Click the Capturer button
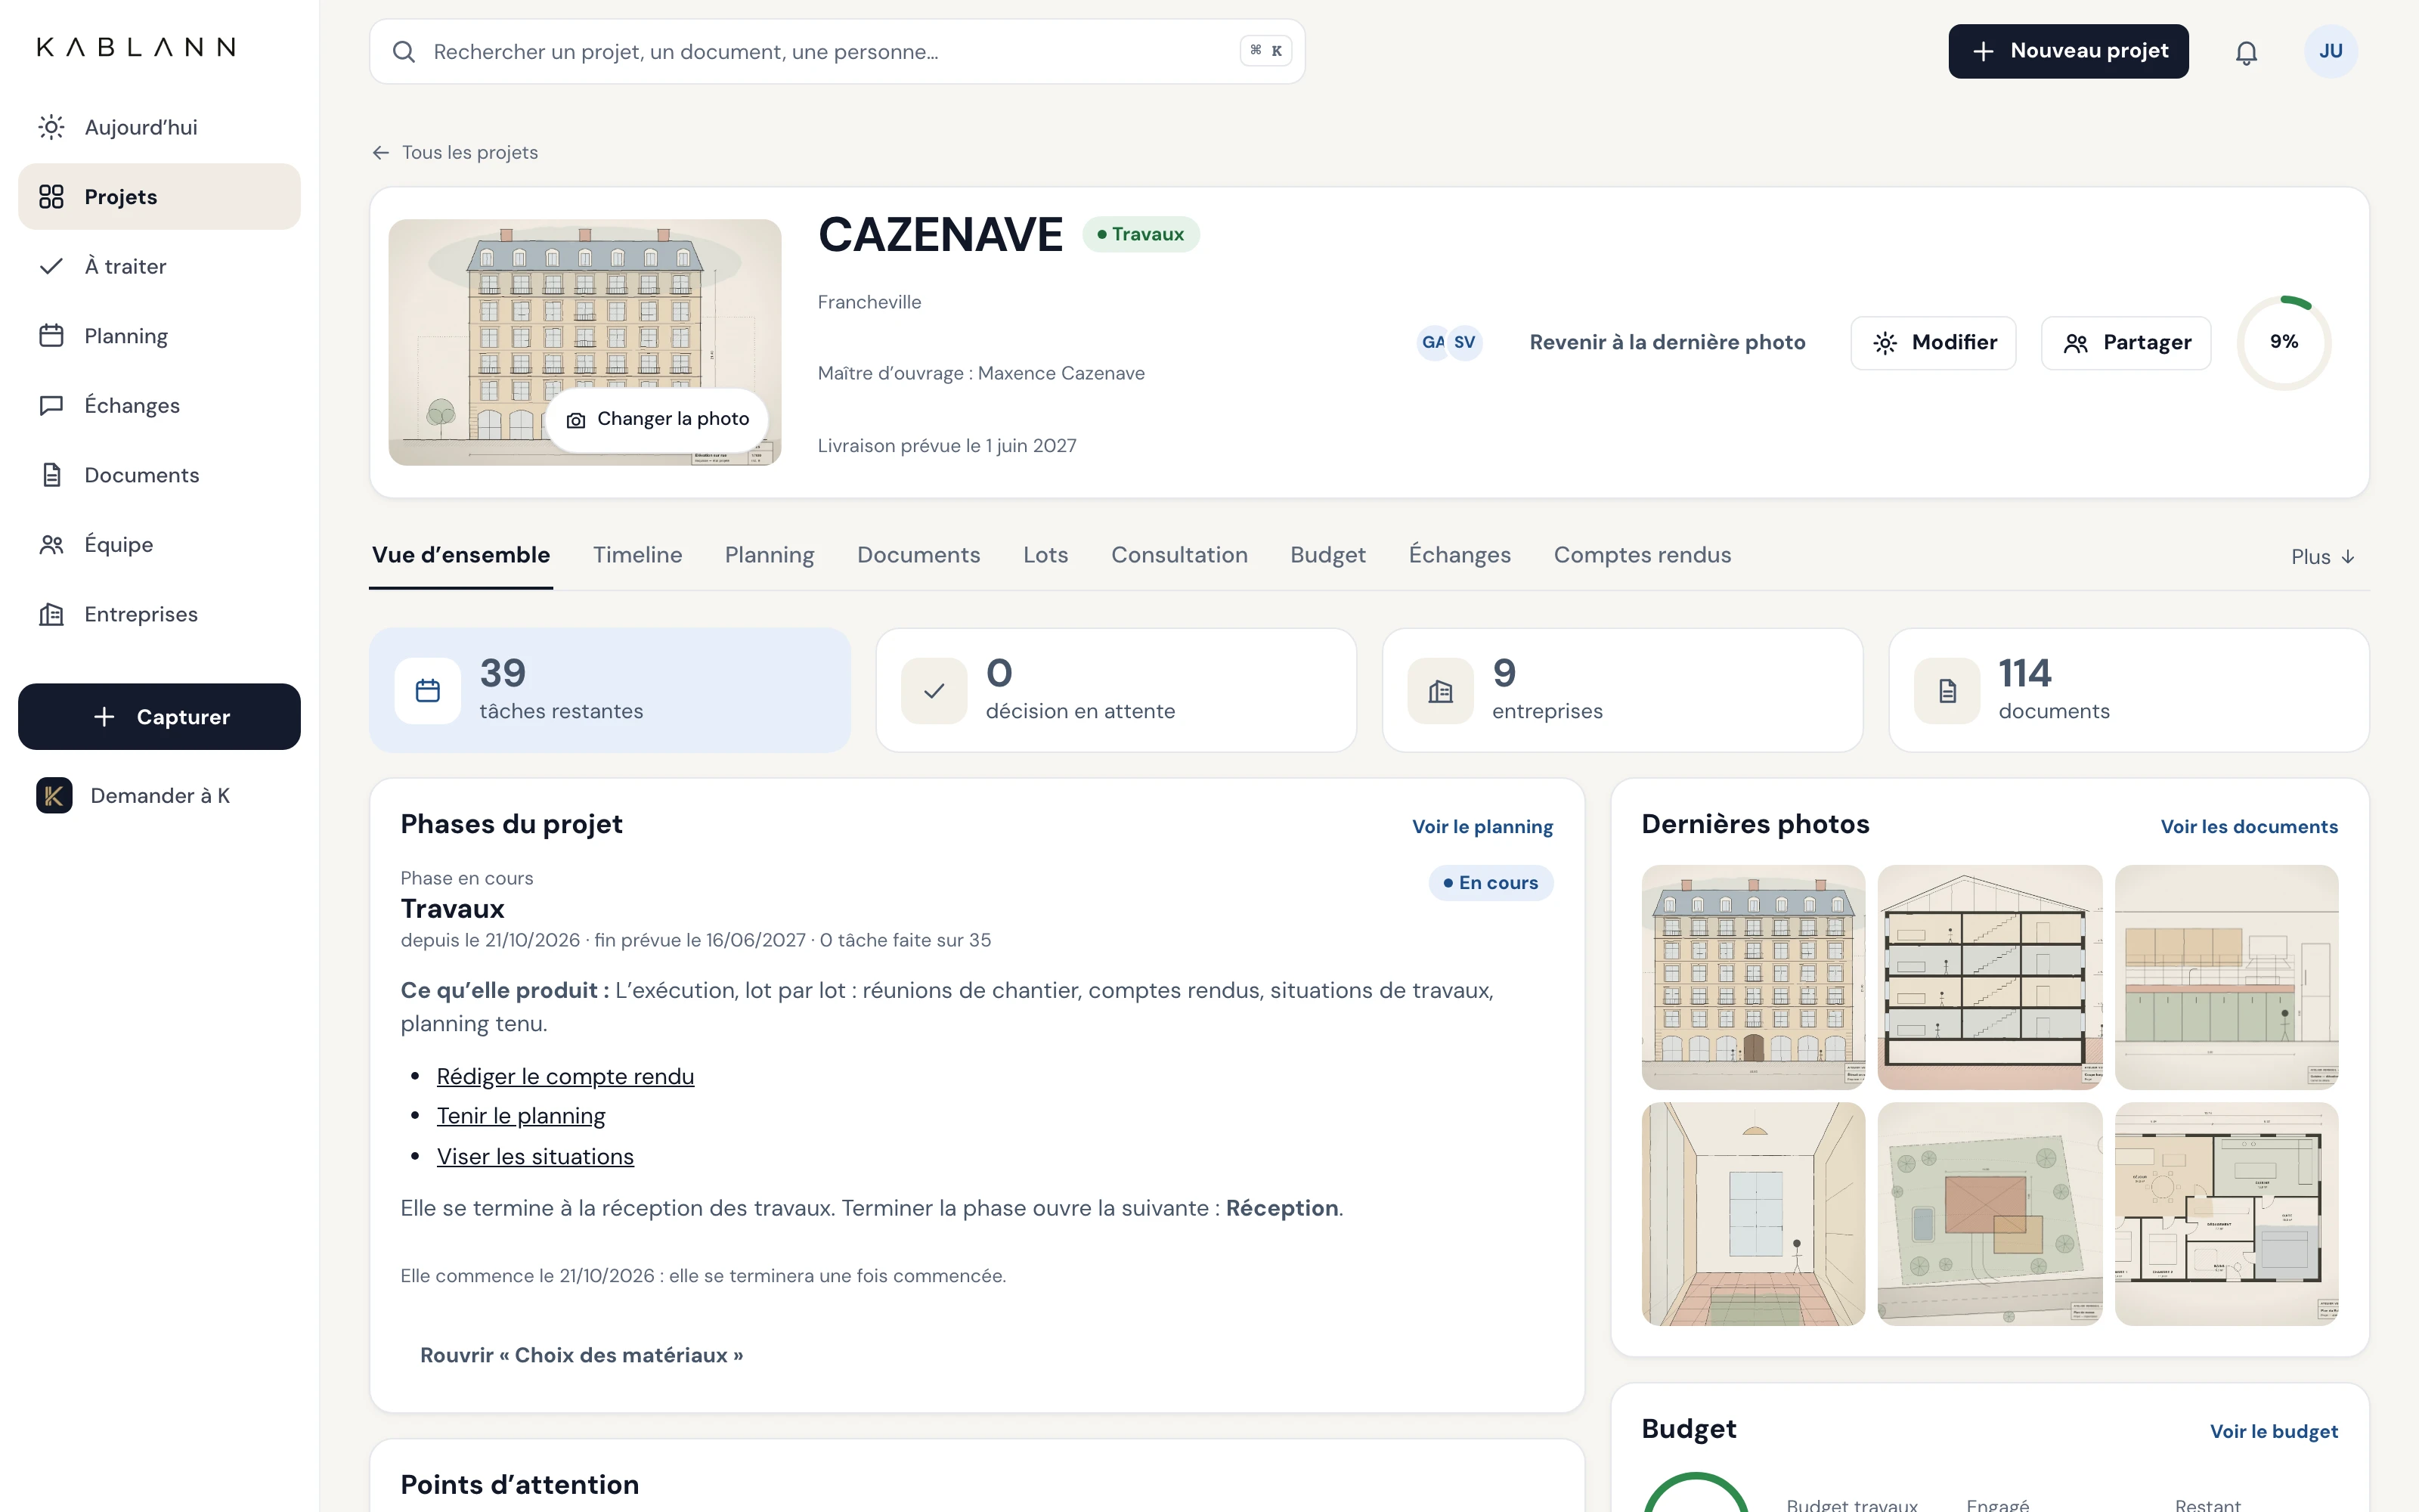Screen dimensions: 2419x1512 tap(159, 717)
